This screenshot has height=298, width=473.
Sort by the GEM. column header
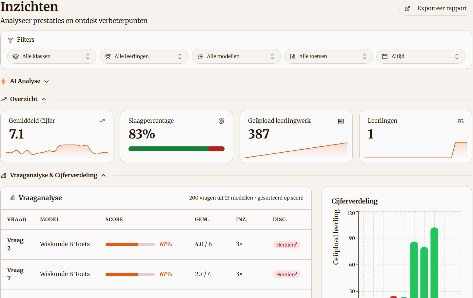202,220
